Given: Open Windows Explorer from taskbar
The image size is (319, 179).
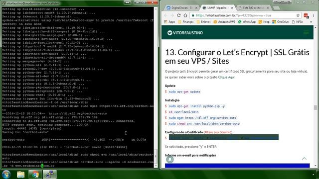Looking at the screenshot, I should [x=21, y=175].
